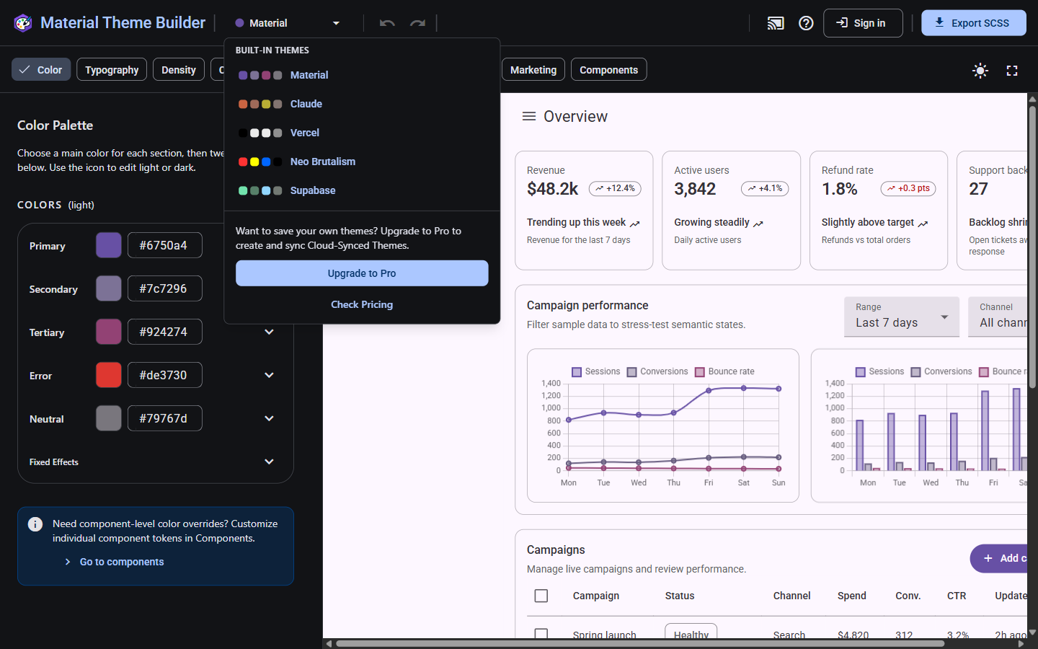The width and height of the screenshot is (1038, 649).
Task: Open the Material theme selector dropdown
Action: (x=288, y=23)
